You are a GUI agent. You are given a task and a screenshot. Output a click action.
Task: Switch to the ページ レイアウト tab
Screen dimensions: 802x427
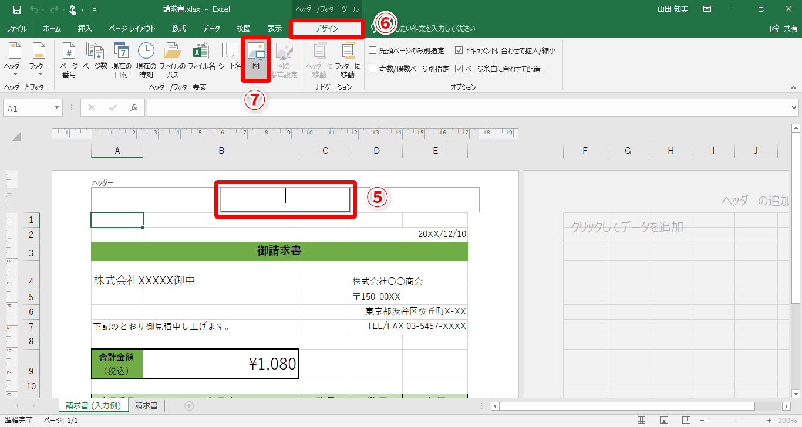coord(132,28)
